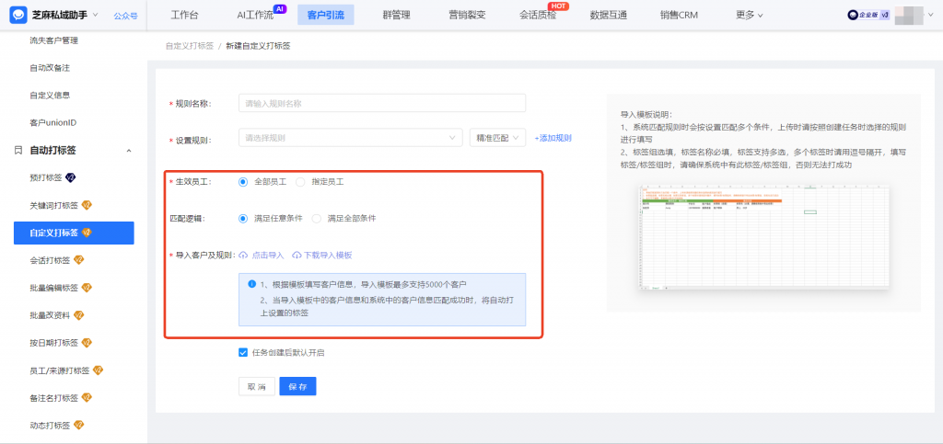Image resolution: width=943 pixels, height=444 pixels.
Task: Click the AI badge on AI工作流
Action: [280, 8]
